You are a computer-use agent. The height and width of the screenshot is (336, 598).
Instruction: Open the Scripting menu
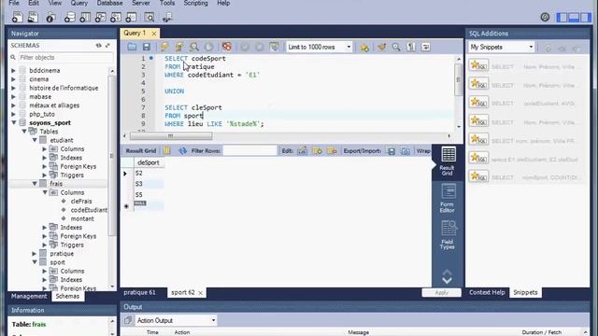point(195,3)
